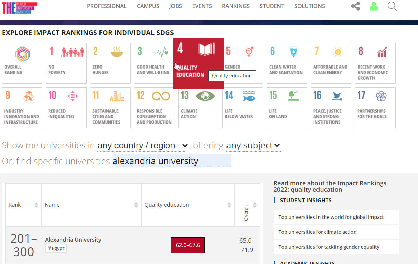Toggle sorting on the Rank column
The image size is (418, 264).
pos(36,205)
